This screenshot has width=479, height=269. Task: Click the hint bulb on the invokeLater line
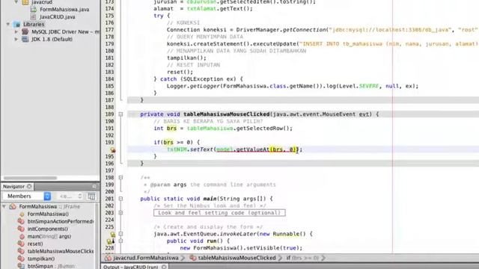click(x=113, y=234)
